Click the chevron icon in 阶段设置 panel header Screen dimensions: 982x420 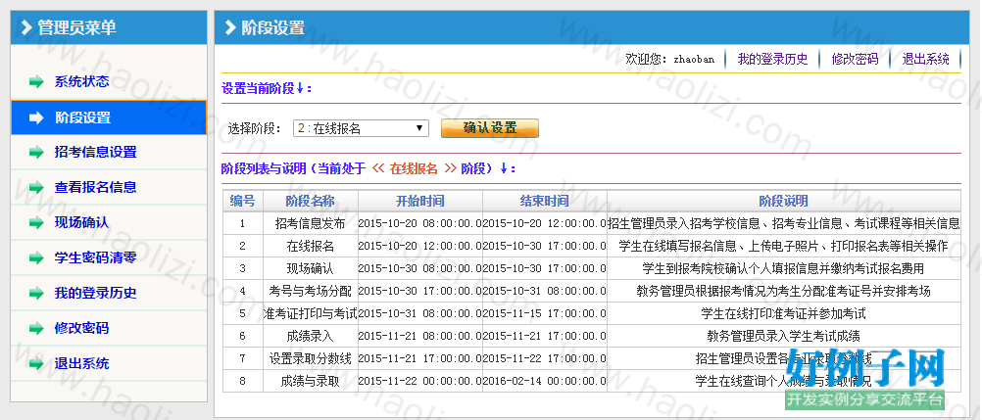[230, 27]
